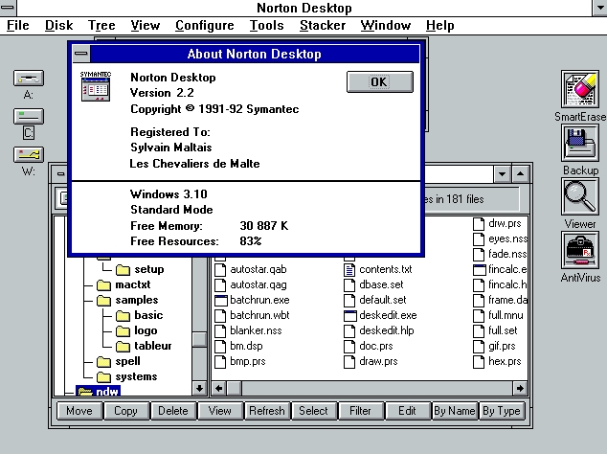Start the AntiVirus desktop icon

click(x=579, y=251)
